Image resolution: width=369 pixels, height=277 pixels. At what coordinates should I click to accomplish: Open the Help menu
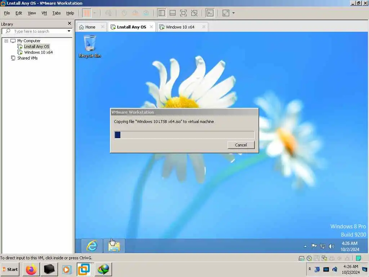coord(70,13)
